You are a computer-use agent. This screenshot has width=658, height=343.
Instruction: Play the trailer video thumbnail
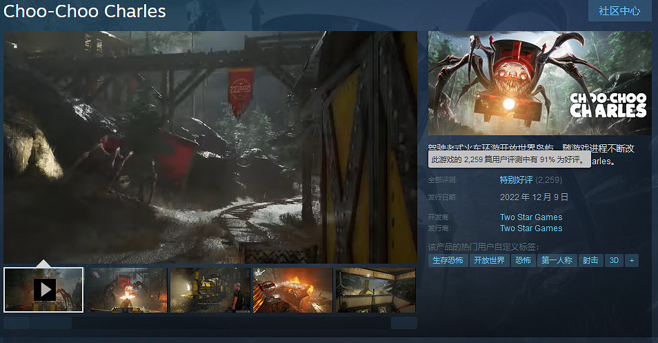(x=43, y=290)
